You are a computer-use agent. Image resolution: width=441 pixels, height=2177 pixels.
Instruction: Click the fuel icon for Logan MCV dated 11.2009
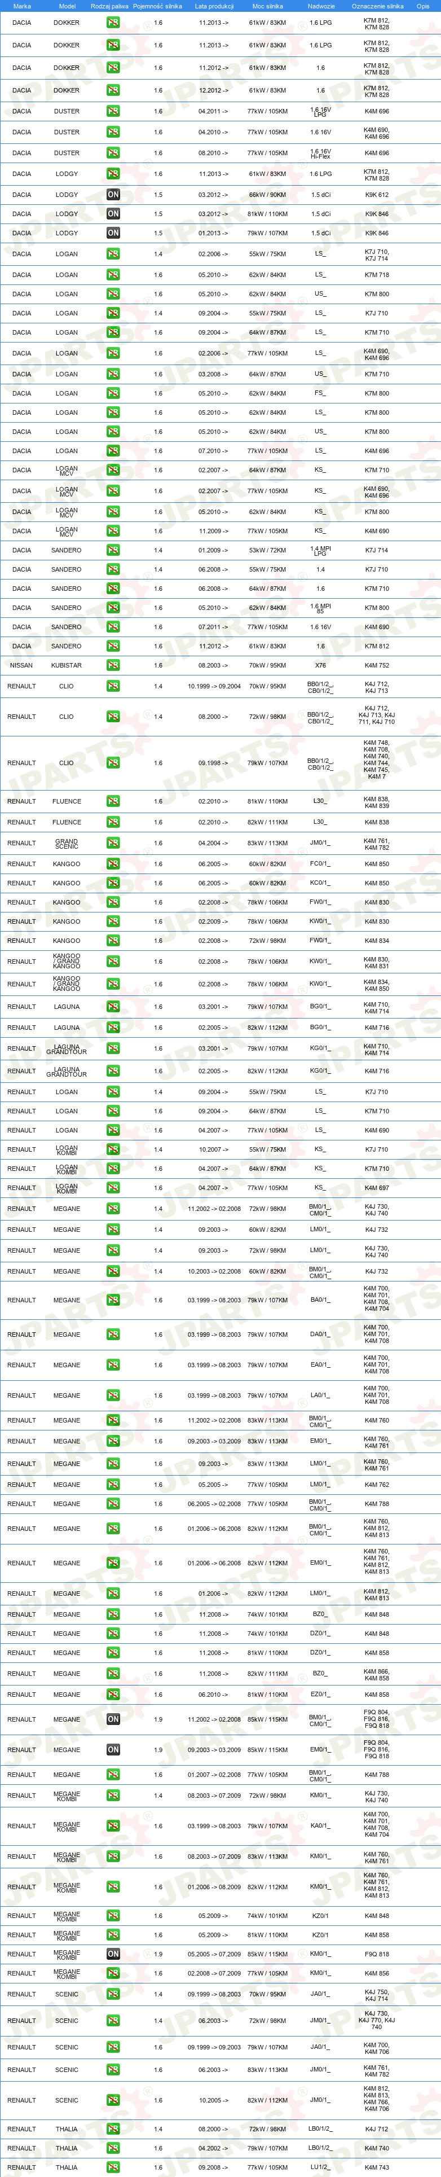coord(113,531)
